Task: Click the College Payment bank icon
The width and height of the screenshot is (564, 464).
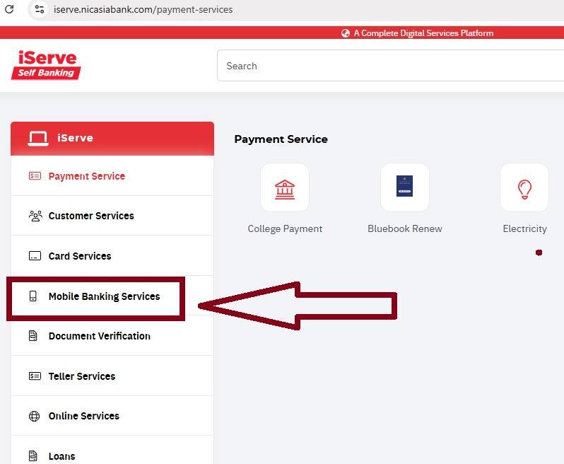Action: pyautogui.click(x=285, y=188)
